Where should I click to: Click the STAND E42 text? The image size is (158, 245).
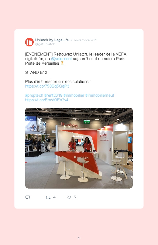coord(36,73)
